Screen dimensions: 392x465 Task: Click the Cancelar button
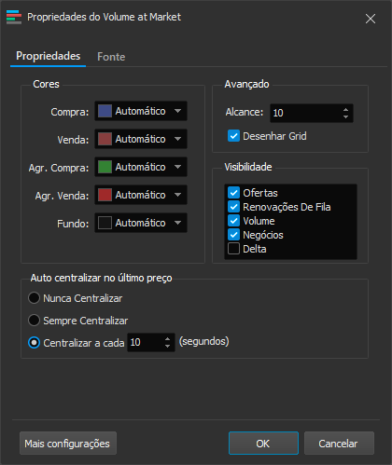tap(339, 444)
